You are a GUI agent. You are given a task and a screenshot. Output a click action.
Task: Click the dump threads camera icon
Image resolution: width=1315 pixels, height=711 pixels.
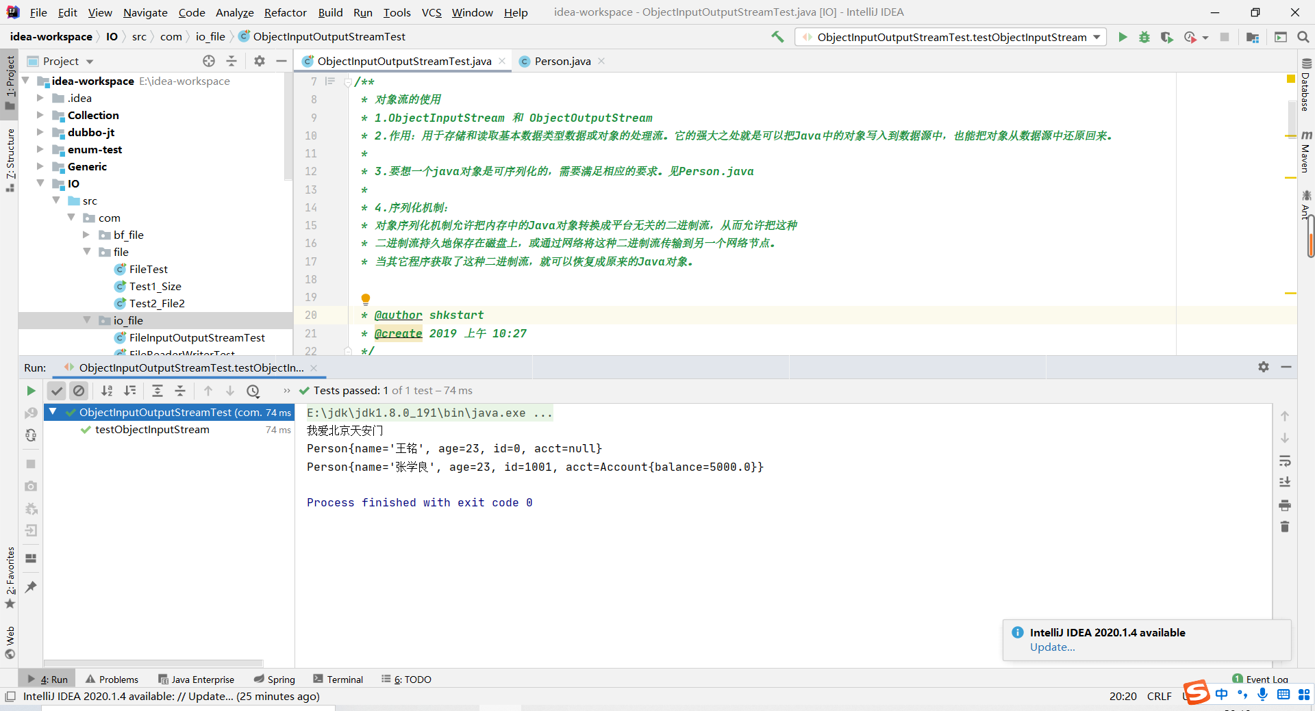[x=31, y=486]
